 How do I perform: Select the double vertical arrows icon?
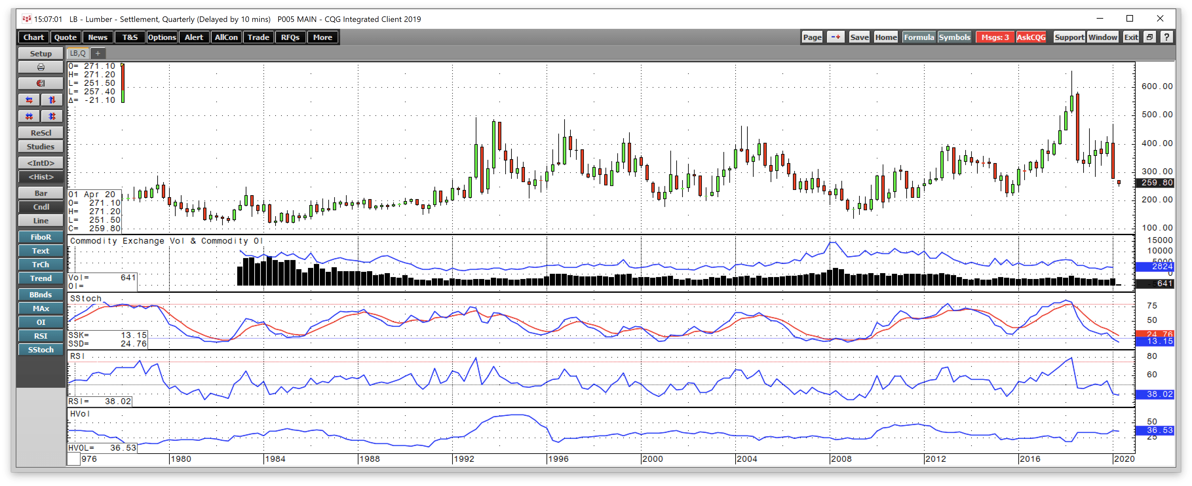click(x=52, y=116)
